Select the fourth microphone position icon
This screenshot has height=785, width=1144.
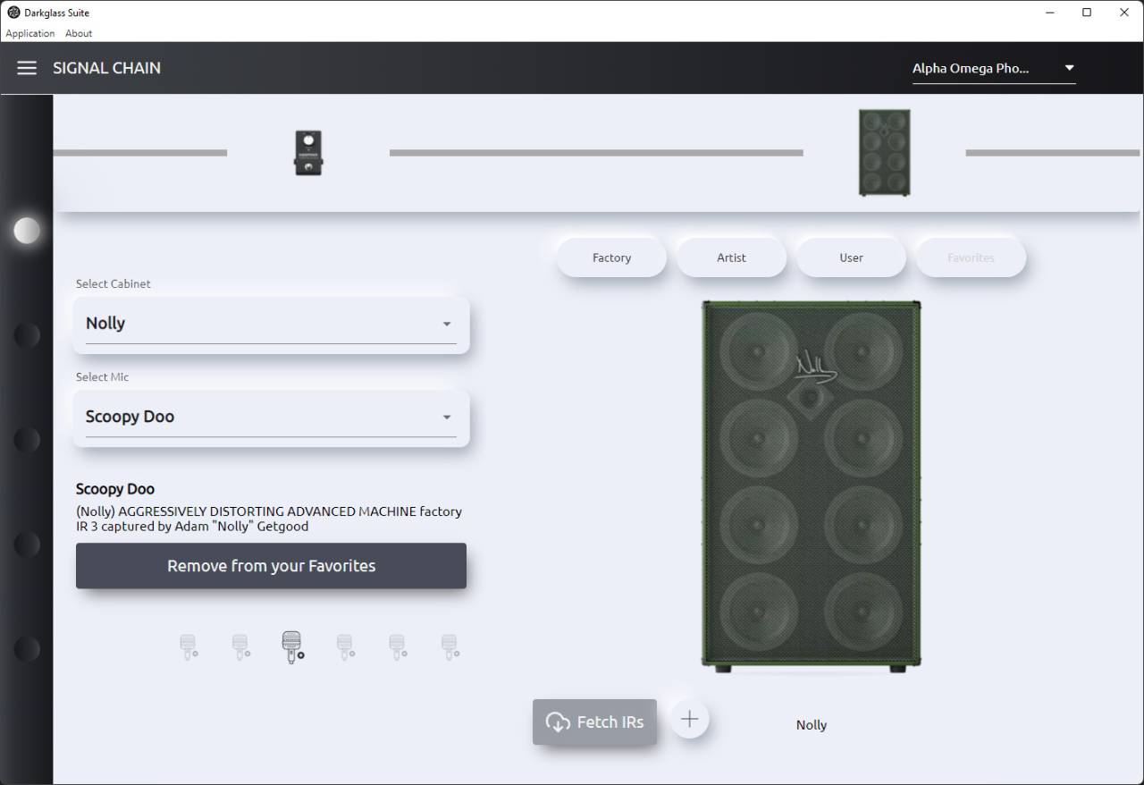tap(345, 646)
